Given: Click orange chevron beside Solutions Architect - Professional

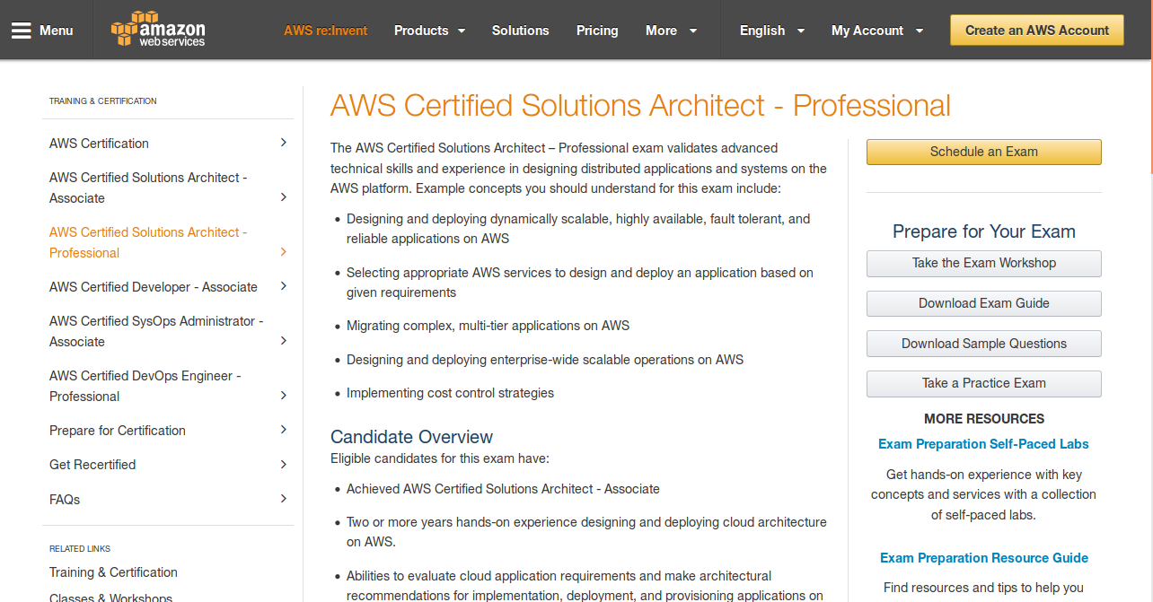Looking at the screenshot, I should [x=284, y=252].
